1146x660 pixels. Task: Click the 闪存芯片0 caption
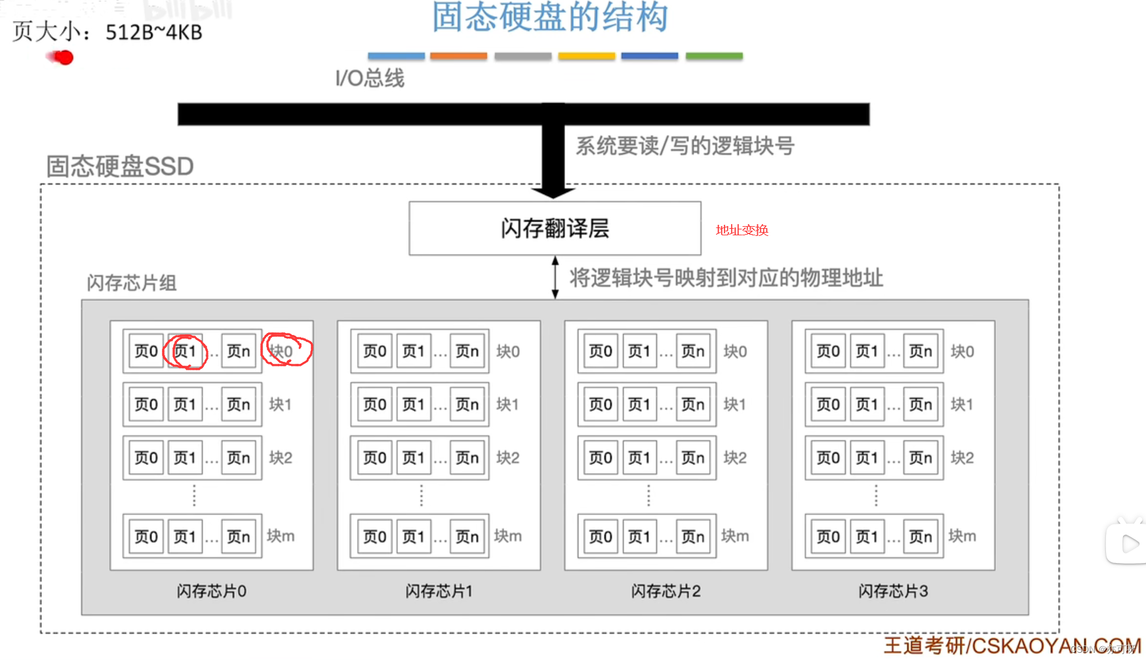point(212,591)
